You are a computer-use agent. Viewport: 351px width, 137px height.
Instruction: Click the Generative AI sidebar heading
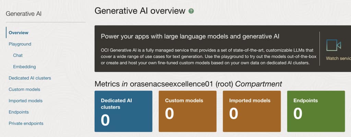[x=24, y=14]
